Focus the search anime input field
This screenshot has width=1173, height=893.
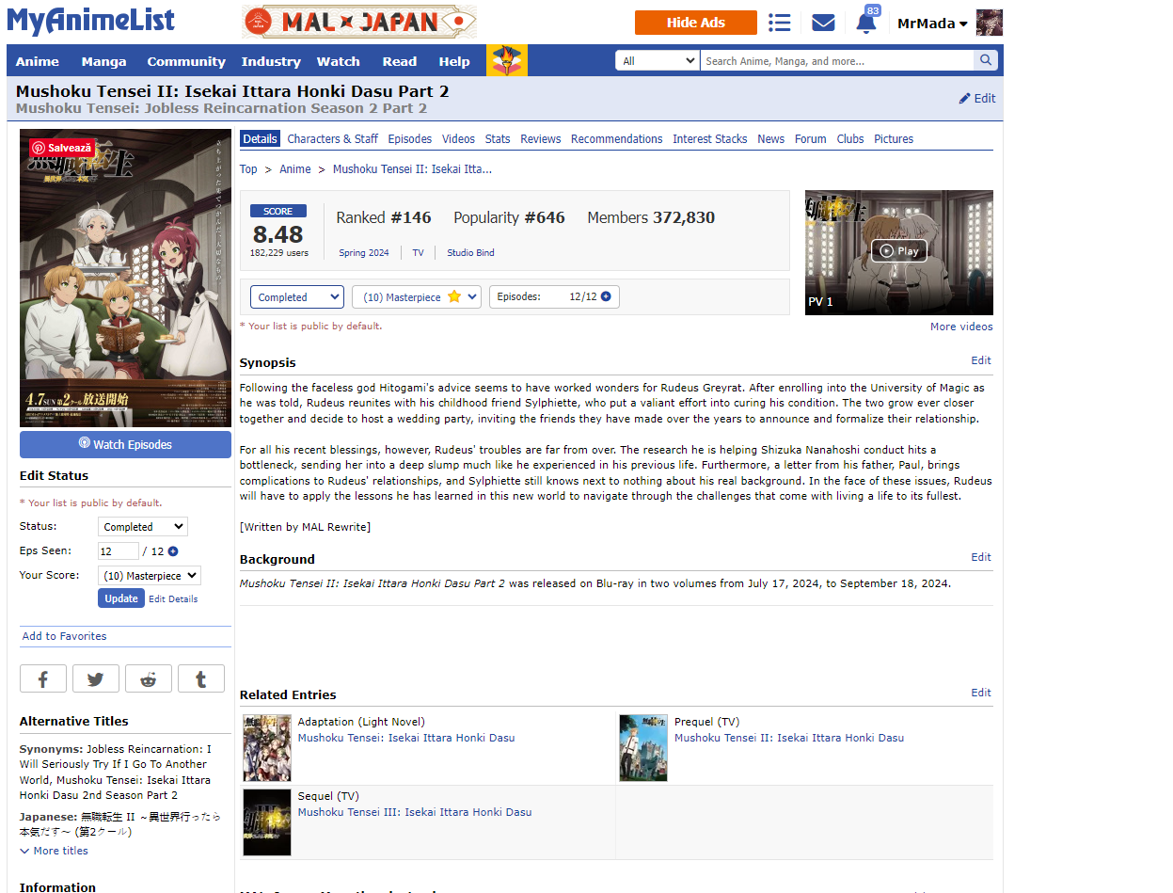click(837, 60)
